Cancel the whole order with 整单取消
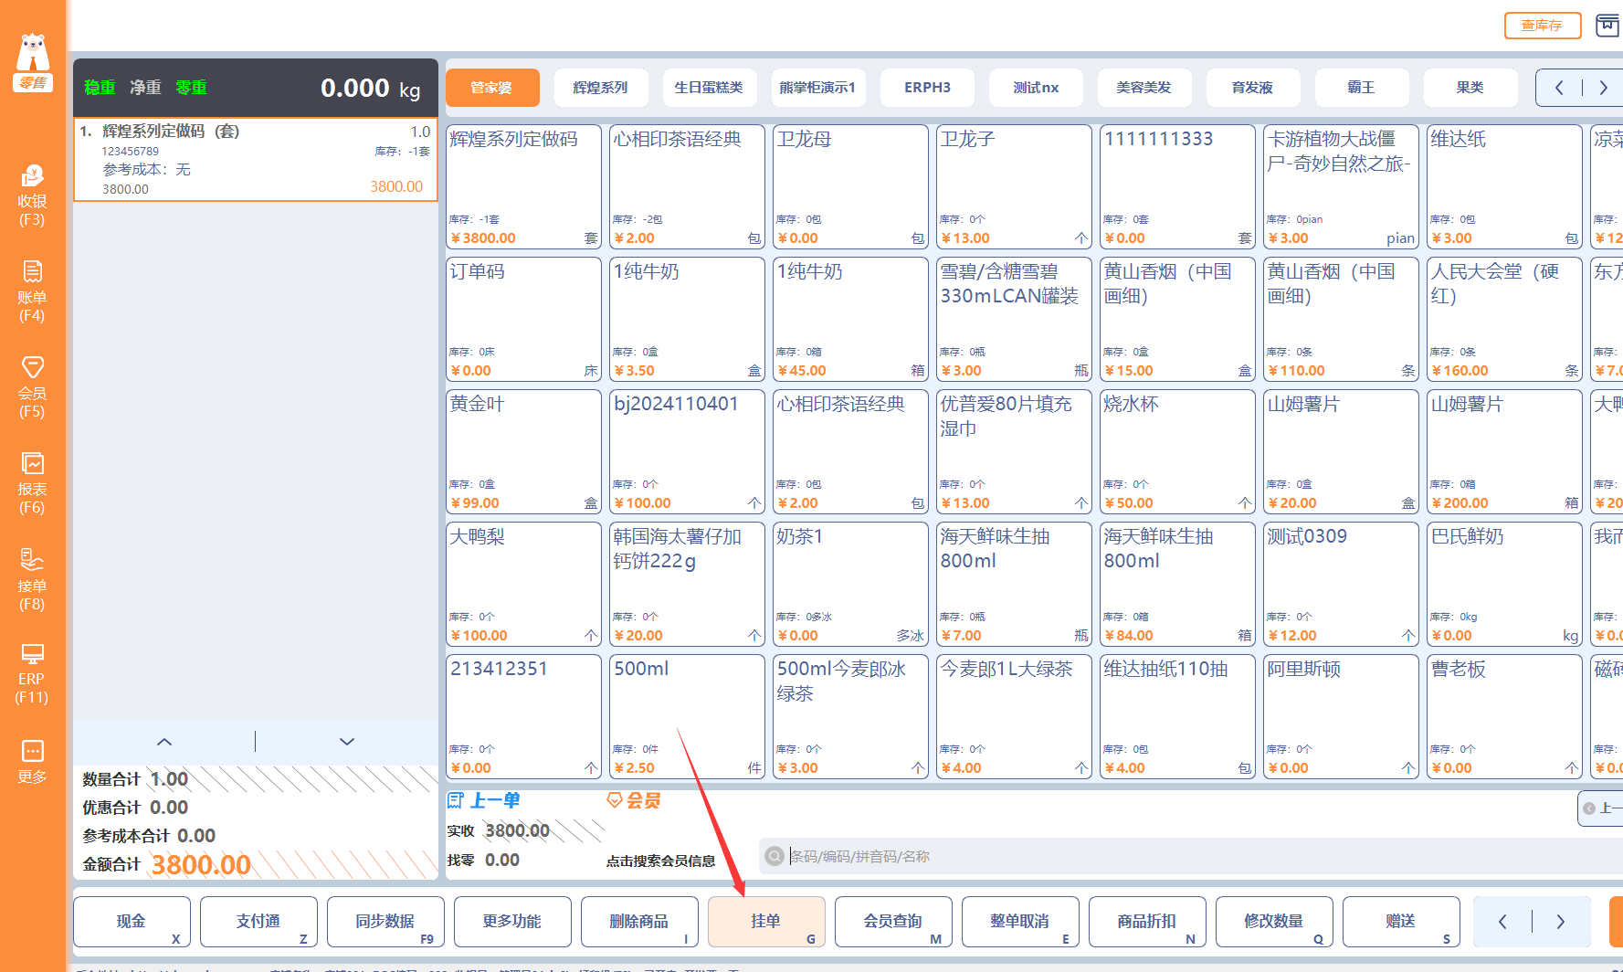Viewport: 1623px width, 972px height. (x=1021, y=922)
